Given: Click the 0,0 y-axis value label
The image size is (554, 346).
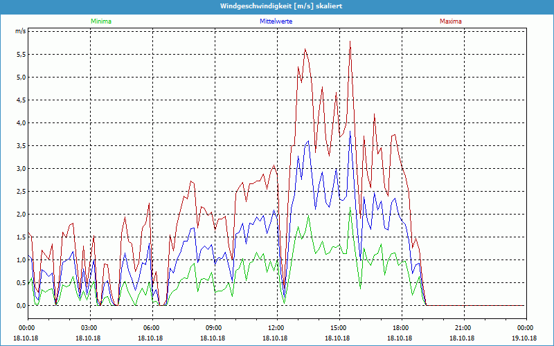Looking at the screenshot, I should click(x=20, y=305).
